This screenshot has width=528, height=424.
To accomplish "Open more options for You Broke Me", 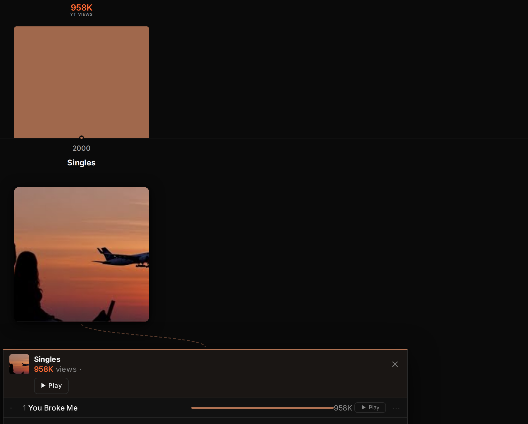I will (396, 408).
